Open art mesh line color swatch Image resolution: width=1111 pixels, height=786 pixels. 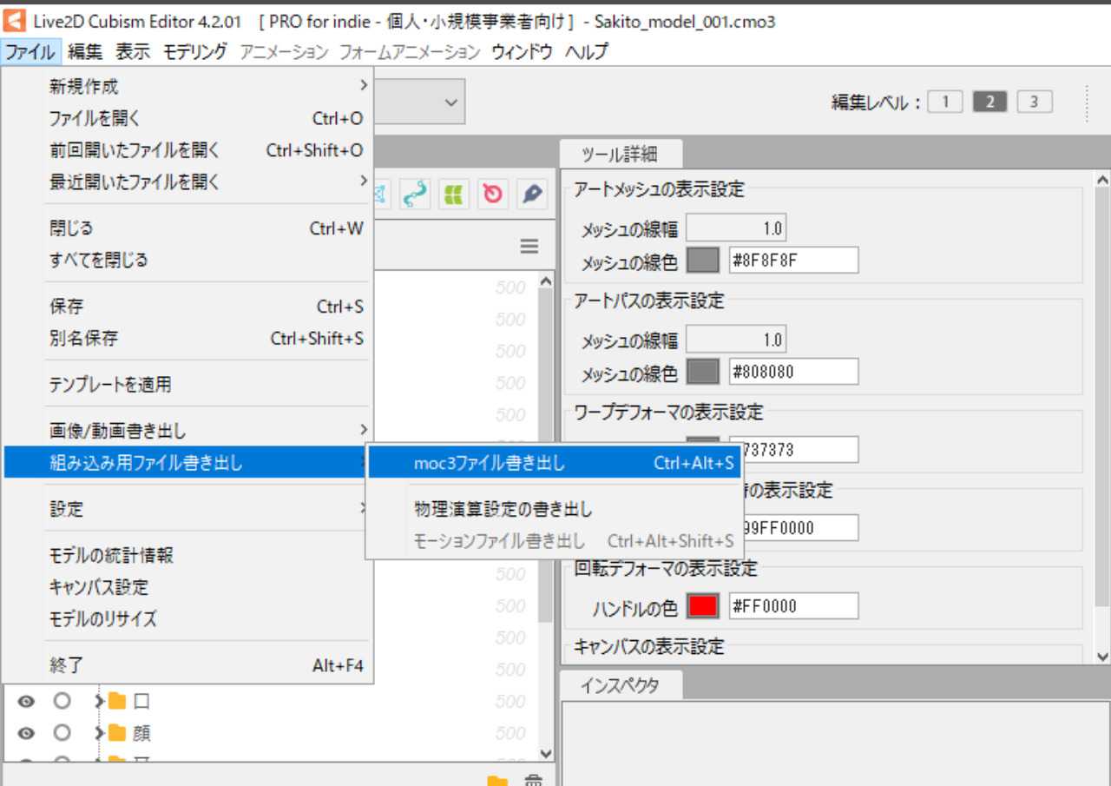[703, 260]
